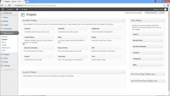Viewport: 170px width, 96px height.
Task: Select the available Recent Comments widget
Action: (x=39, y=48)
